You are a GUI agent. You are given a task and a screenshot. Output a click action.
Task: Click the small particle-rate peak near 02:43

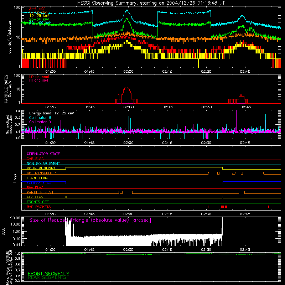(241, 97)
